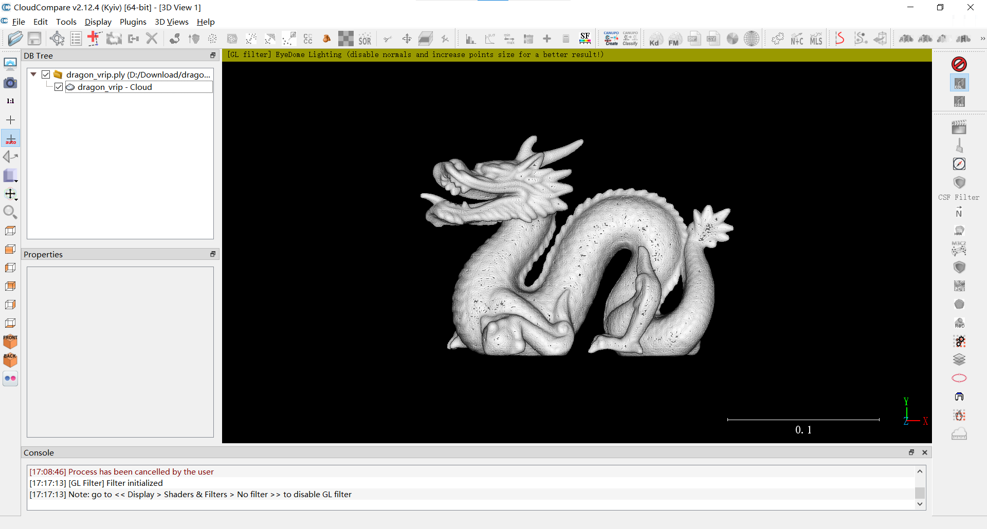This screenshot has width=987, height=529.
Task: Click the camera settings icon in left sidebar
Action: (x=10, y=83)
